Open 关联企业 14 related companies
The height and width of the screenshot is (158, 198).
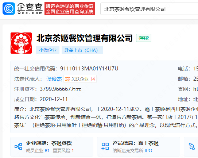coord(80,79)
